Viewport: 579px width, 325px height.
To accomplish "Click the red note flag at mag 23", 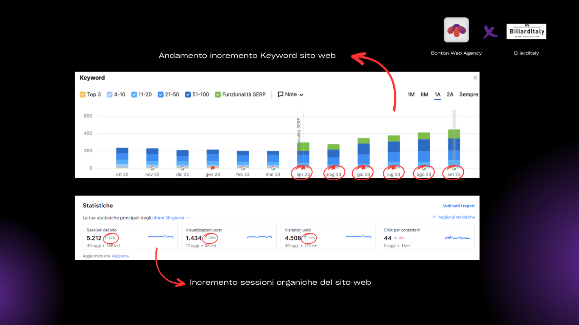I will pyautogui.click(x=333, y=168).
